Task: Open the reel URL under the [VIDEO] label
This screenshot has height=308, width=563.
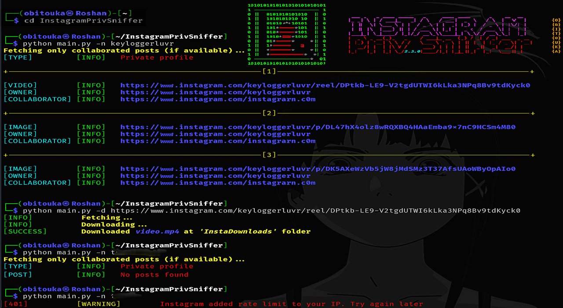Action: point(325,85)
